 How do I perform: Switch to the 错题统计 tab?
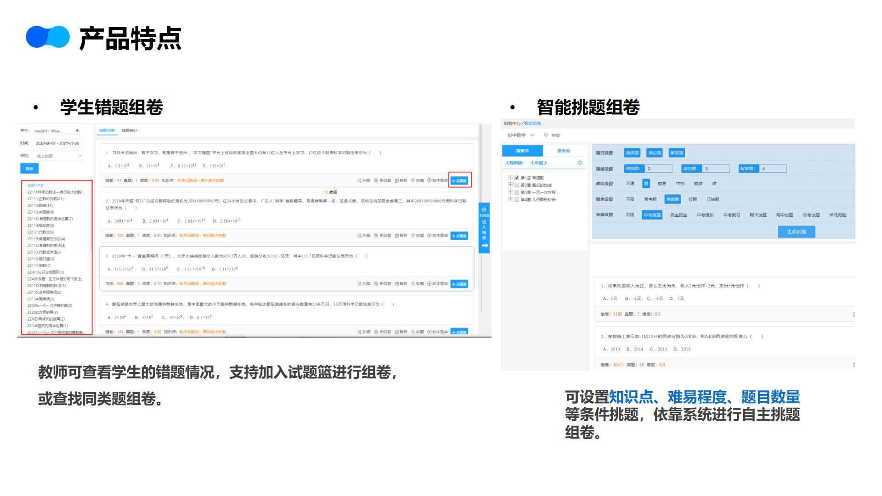click(130, 131)
